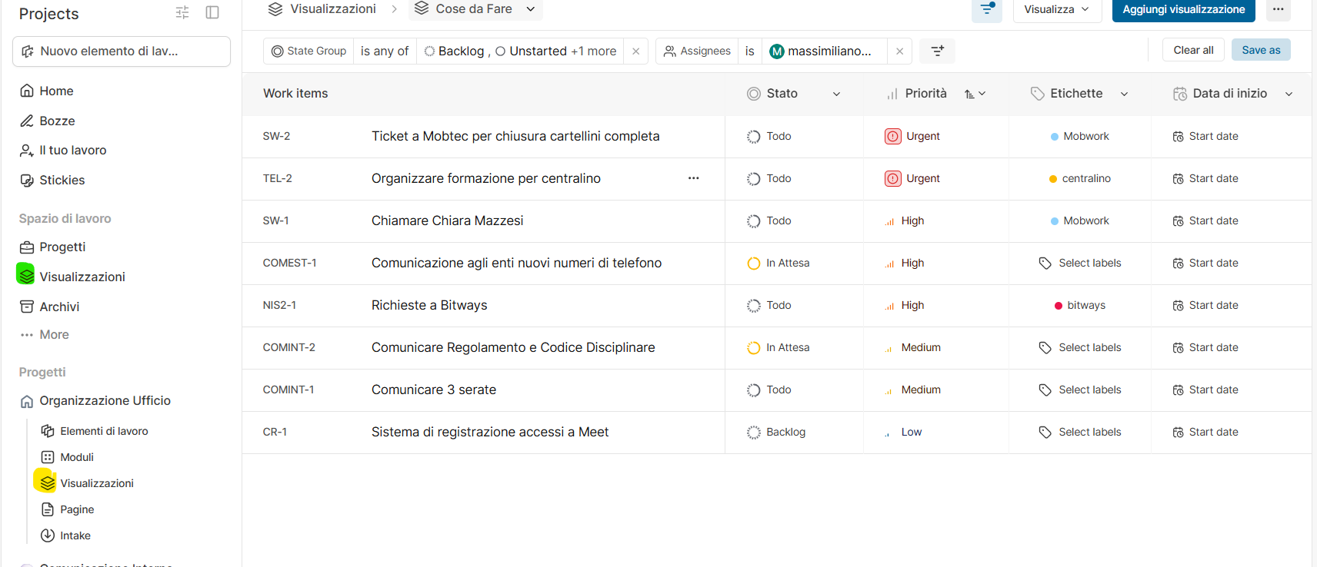Click the filter icon in top toolbar
Viewport: 1317px width, 567px height.
click(986, 9)
